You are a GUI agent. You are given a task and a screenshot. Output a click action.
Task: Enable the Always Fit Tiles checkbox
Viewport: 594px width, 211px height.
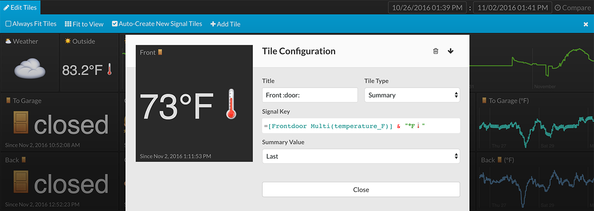pos(8,24)
